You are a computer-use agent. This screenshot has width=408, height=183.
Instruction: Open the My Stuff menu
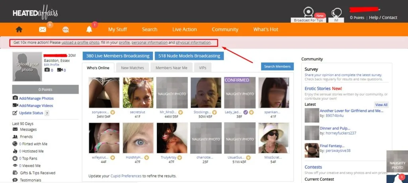point(118,29)
